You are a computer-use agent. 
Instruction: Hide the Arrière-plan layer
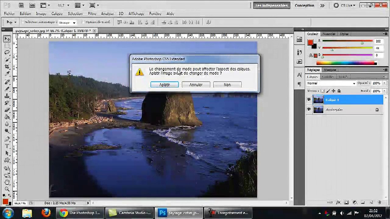[x=309, y=109]
